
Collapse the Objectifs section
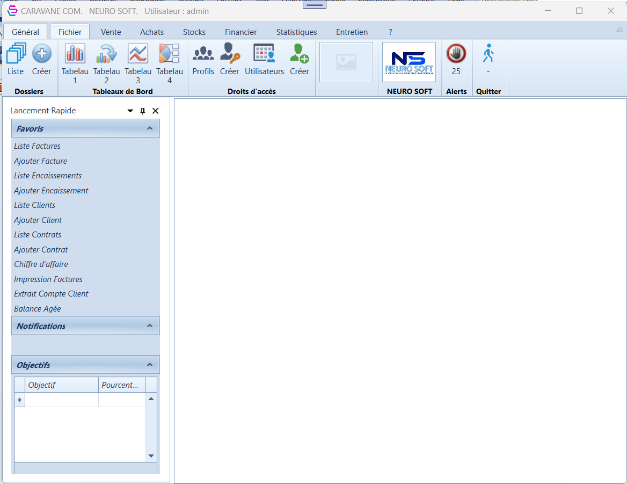(150, 365)
